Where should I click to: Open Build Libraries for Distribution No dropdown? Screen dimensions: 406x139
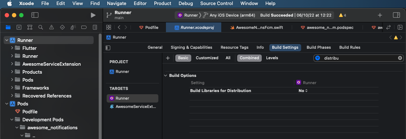[303, 91]
